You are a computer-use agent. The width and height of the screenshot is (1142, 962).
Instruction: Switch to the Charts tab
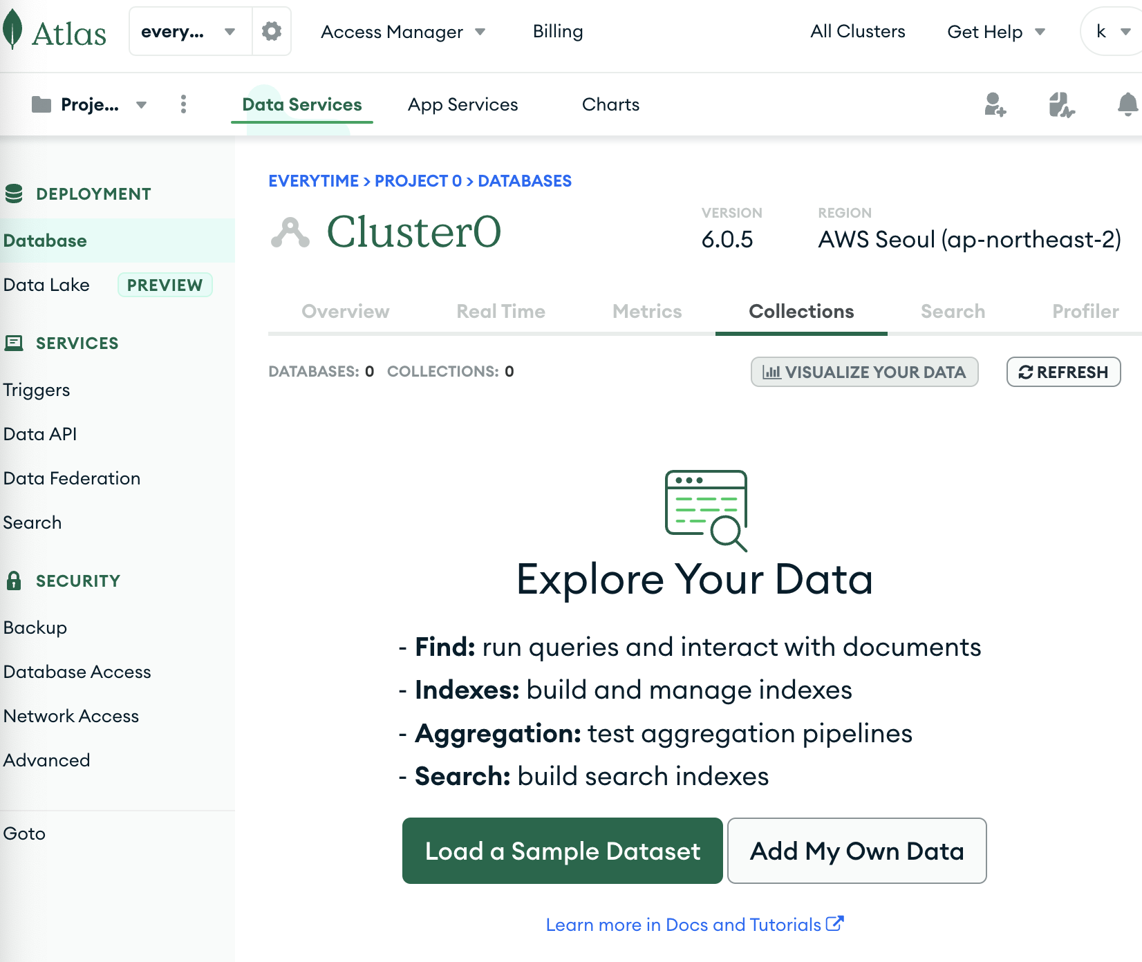pyautogui.click(x=610, y=104)
